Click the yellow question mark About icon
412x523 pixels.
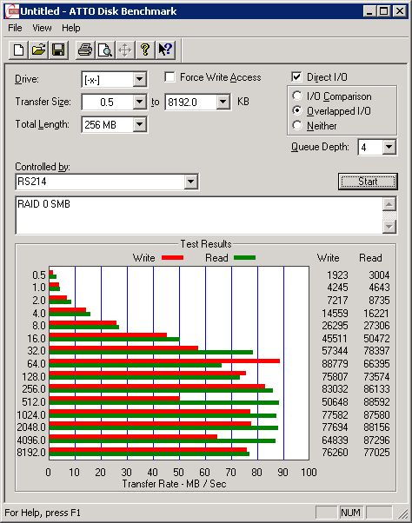click(145, 50)
